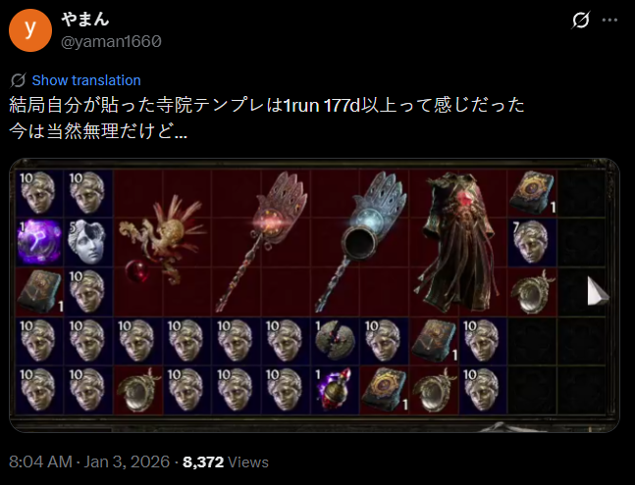Viewport: 635px width, 485px height.
Task: Click the 8,372 Views count
Action: pyautogui.click(x=226, y=461)
